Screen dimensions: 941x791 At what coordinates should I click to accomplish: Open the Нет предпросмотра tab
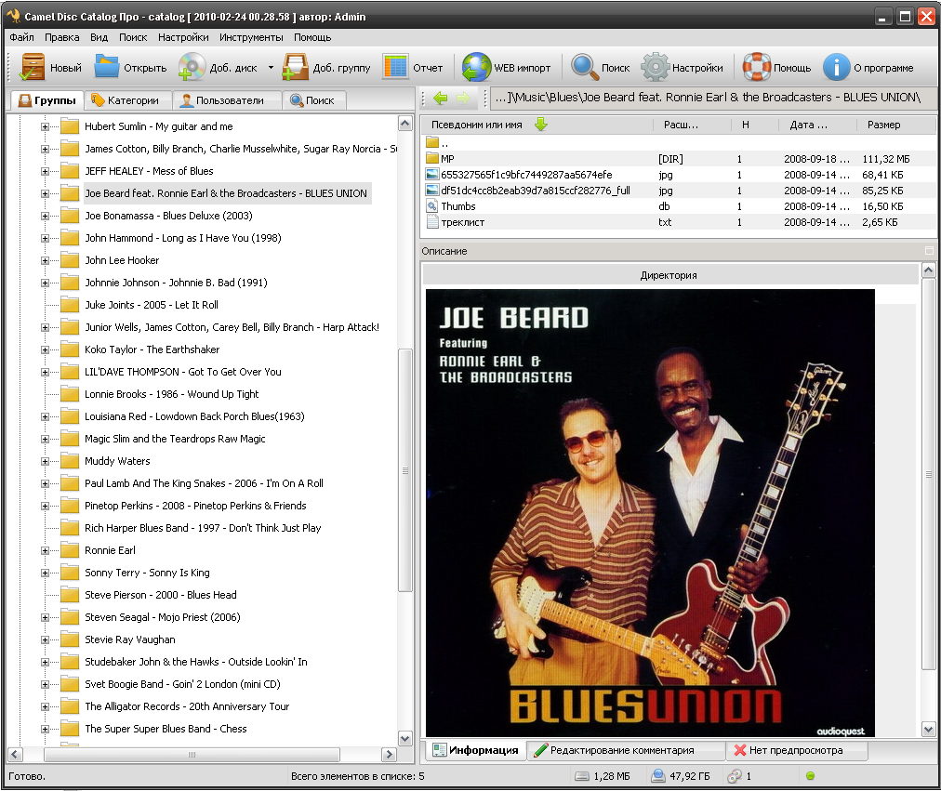click(x=796, y=750)
